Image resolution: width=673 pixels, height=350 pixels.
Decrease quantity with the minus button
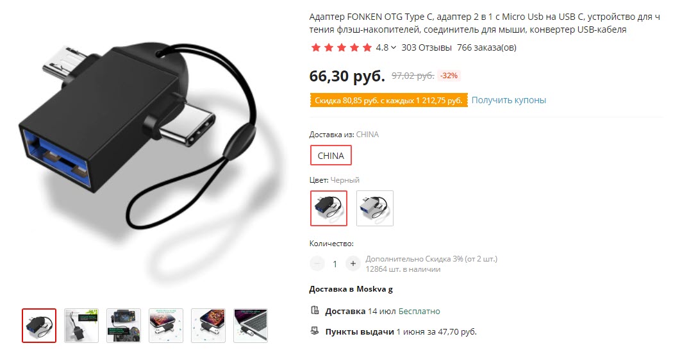click(x=317, y=263)
